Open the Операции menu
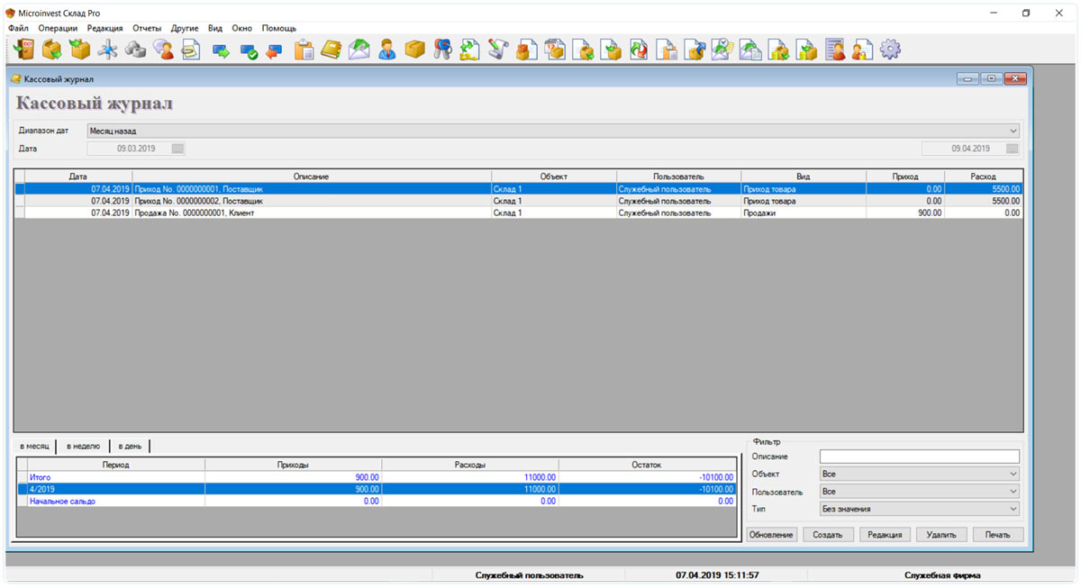Screen dimensions: 1081x588 pyautogui.click(x=58, y=28)
